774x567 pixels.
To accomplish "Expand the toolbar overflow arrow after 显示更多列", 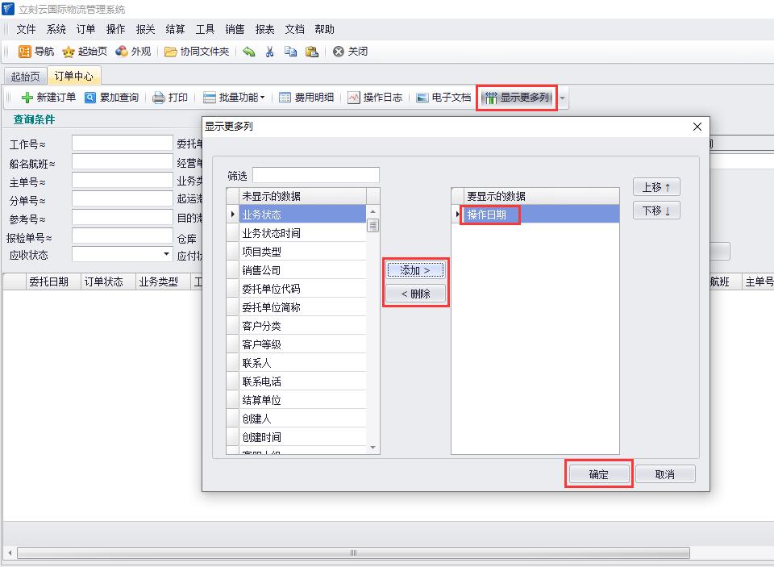I will (563, 98).
